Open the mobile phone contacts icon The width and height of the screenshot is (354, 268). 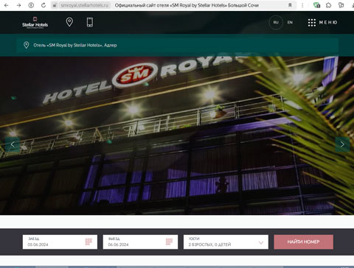tap(90, 22)
